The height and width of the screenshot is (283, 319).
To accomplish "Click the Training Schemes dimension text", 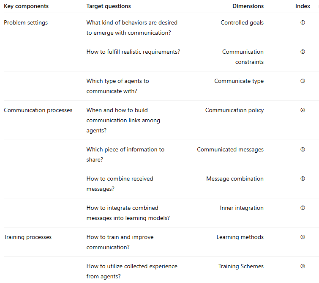I will click(x=241, y=267).
